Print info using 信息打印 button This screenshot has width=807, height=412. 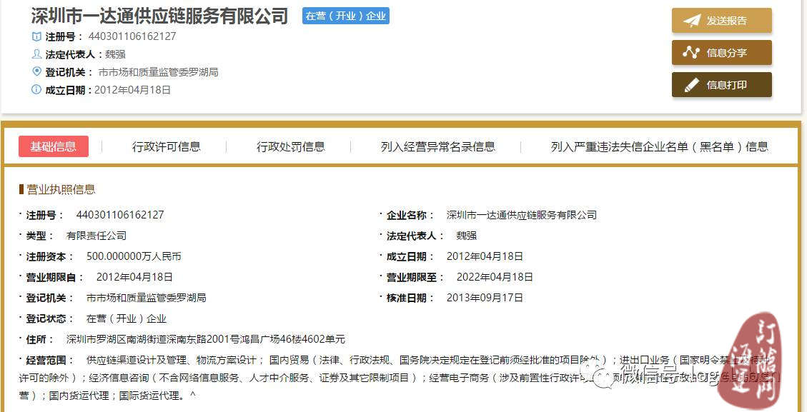(x=721, y=85)
